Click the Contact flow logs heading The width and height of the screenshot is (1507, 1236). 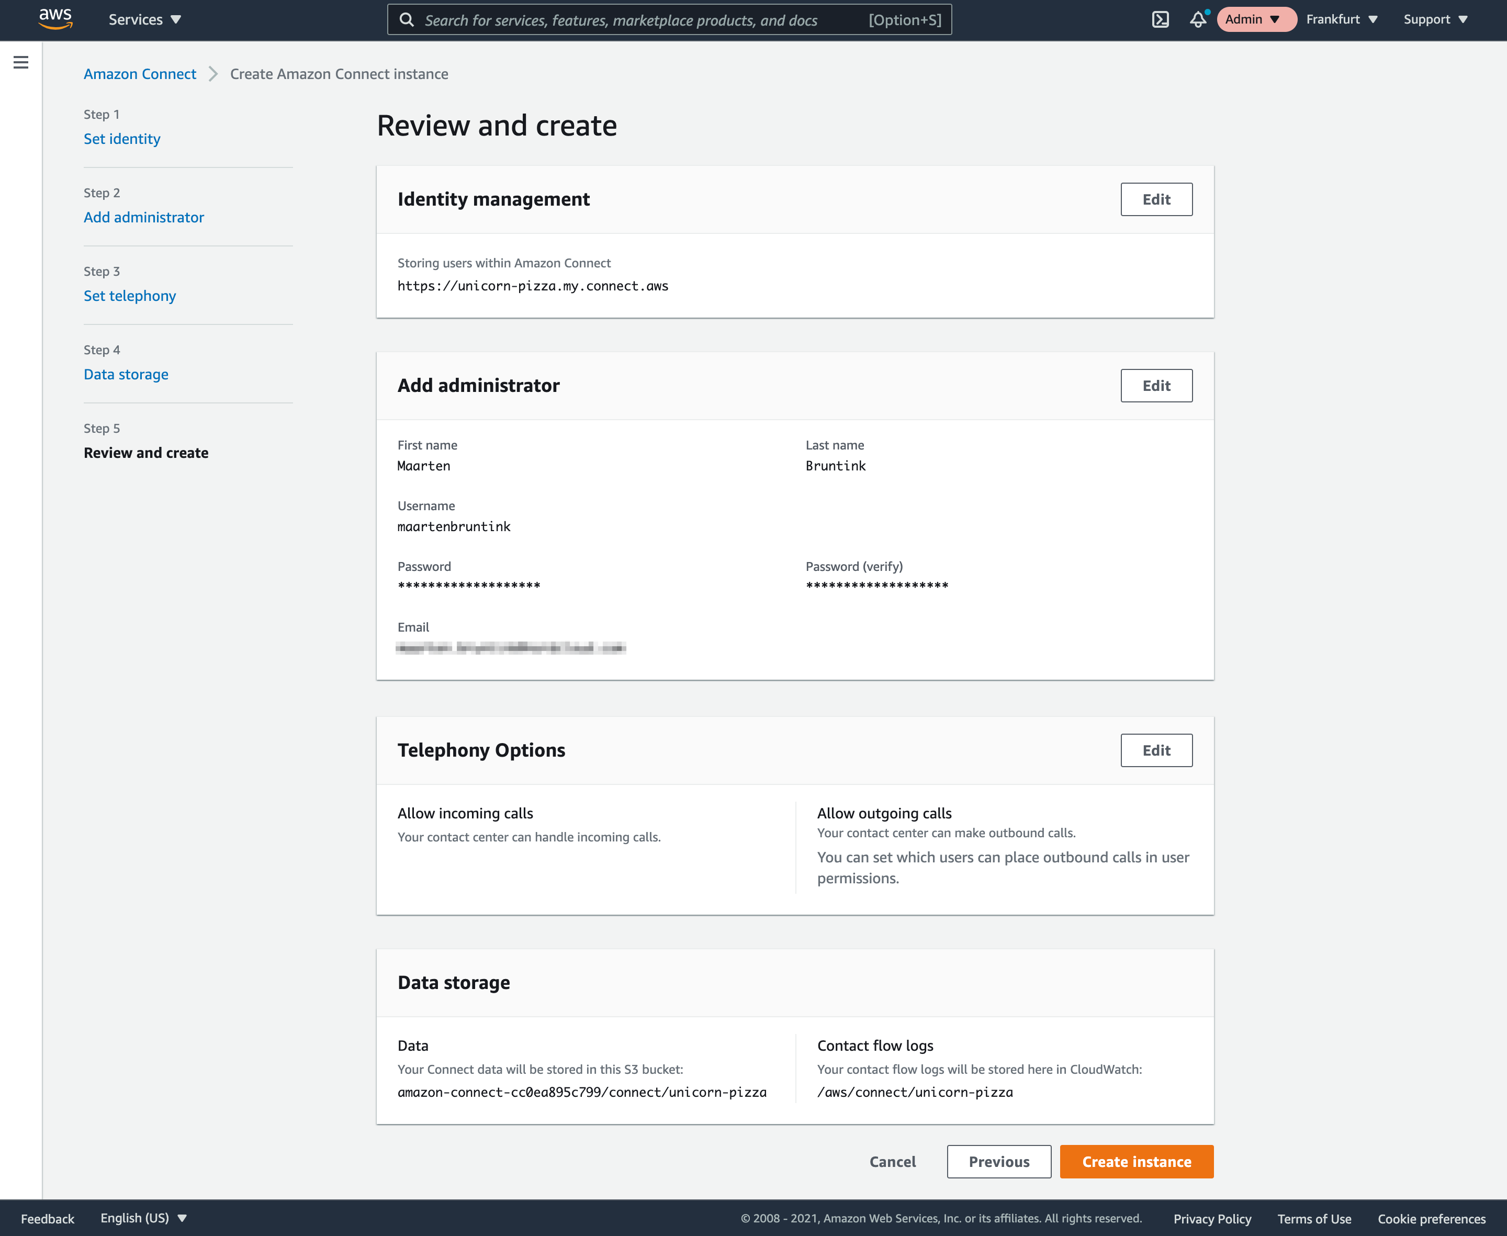875,1046
